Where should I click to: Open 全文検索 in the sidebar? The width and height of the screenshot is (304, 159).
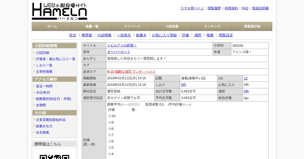[43, 132]
